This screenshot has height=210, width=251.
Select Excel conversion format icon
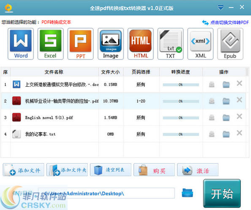pos(50,44)
